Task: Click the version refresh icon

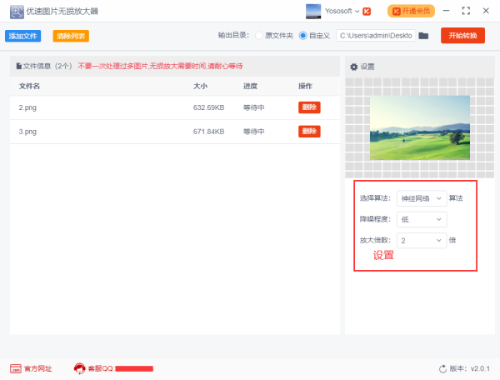Action: click(x=442, y=368)
